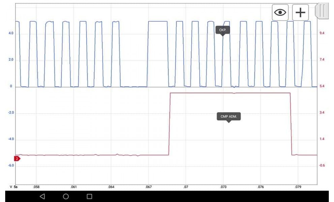The height and width of the screenshot is (202, 334).
Task: Tap the red 9.4 voltage scale label
Action: [322, 33]
